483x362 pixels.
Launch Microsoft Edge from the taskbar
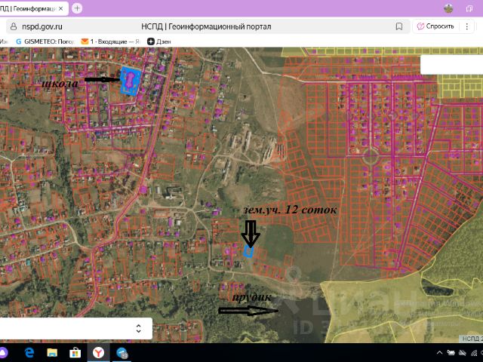pos(29,352)
